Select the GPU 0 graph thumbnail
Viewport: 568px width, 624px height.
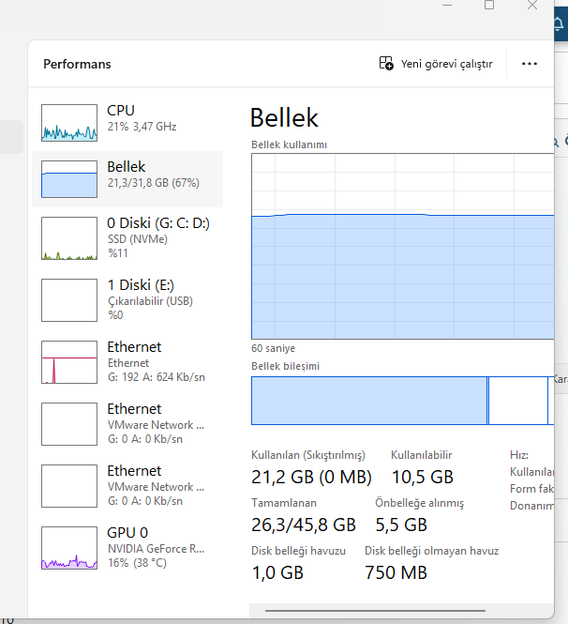pyautogui.click(x=69, y=547)
